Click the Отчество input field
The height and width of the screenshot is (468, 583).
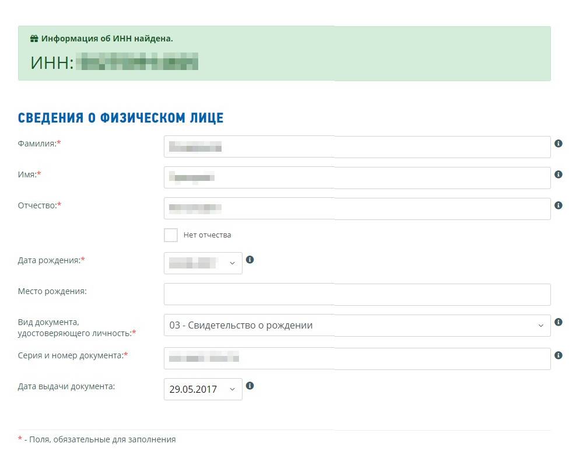pos(357,209)
